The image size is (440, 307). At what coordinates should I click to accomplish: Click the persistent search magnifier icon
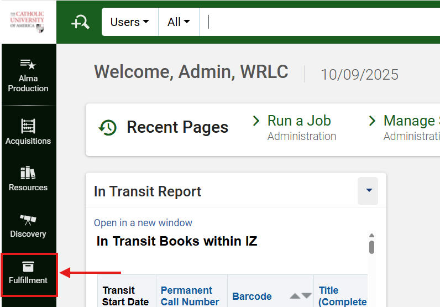pos(80,22)
